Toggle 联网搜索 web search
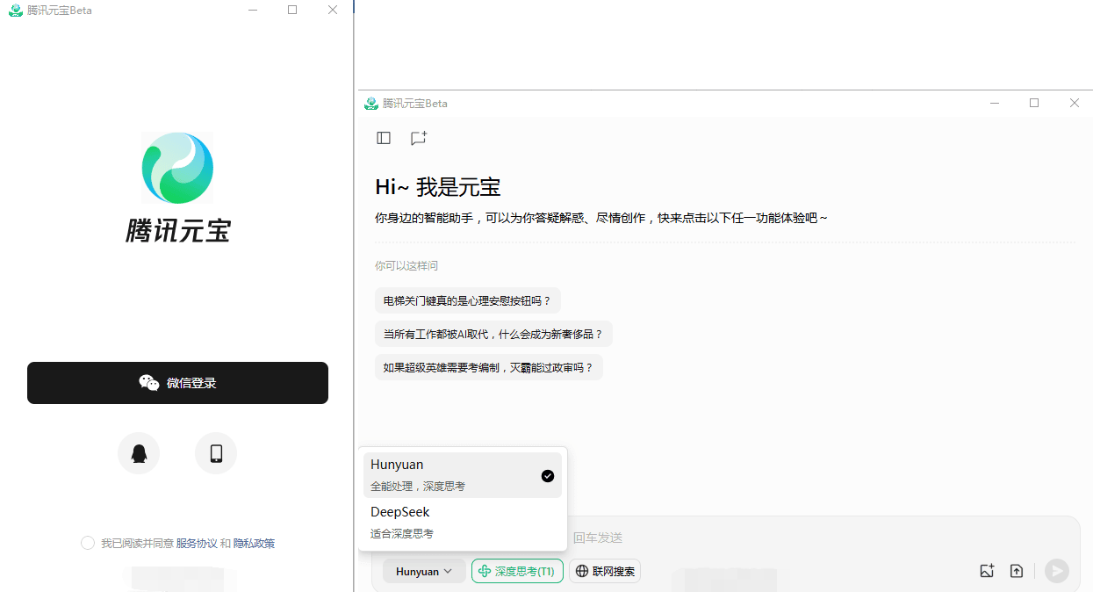 tap(604, 571)
